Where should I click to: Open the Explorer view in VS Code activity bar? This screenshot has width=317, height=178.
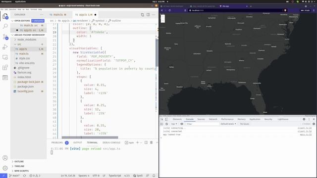tap(5, 16)
